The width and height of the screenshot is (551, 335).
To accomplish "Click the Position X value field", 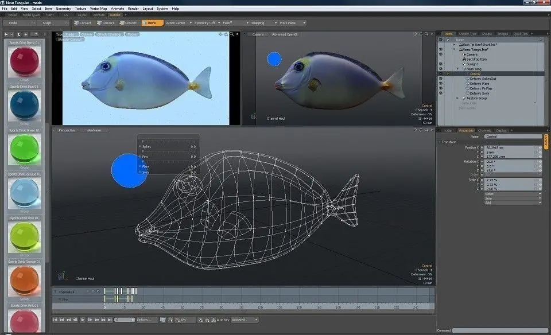I will pyautogui.click(x=510, y=148).
